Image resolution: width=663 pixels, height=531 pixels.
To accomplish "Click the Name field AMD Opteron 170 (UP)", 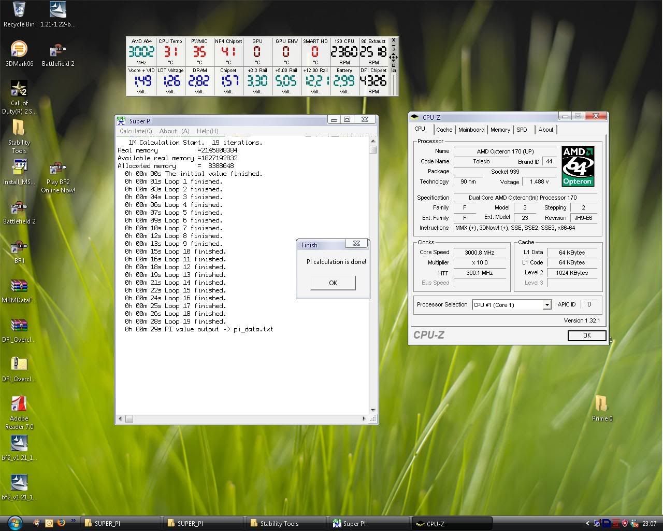I will point(505,151).
